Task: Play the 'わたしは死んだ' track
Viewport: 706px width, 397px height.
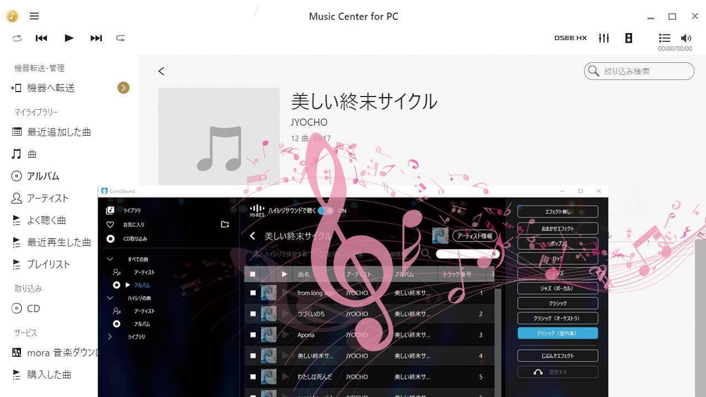Action: click(285, 377)
